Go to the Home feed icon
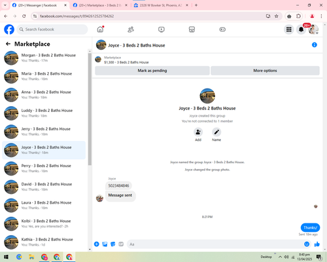Viewport: 327px width, 262px height. [x=100, y=29]
